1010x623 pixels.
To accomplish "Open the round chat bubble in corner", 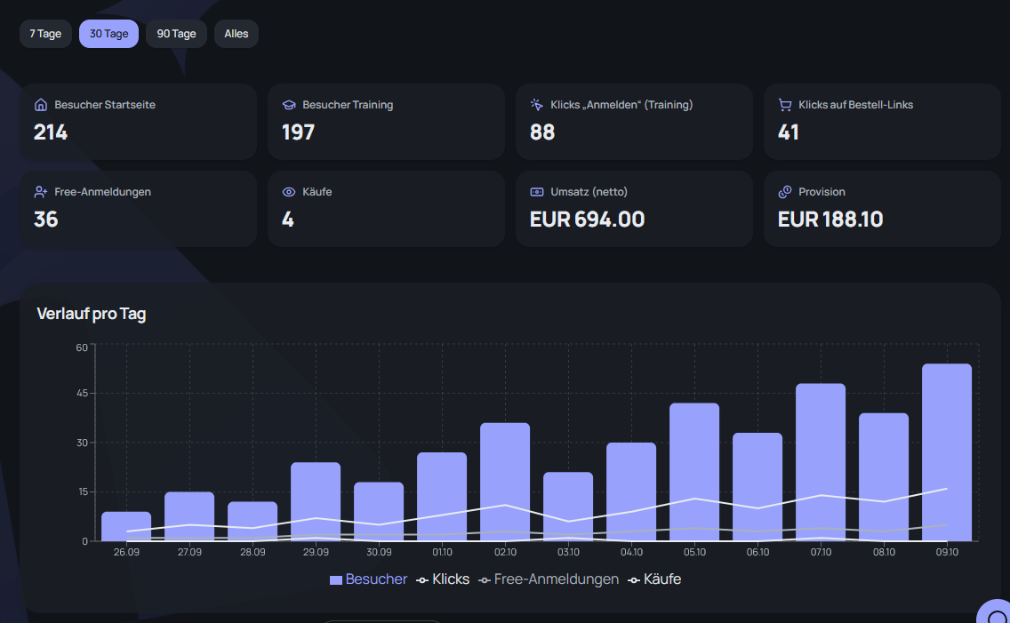I will click(995, 612).
